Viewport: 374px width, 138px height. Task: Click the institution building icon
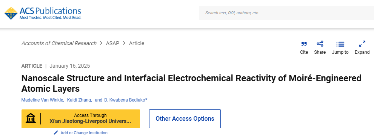[x=31, y=118]
